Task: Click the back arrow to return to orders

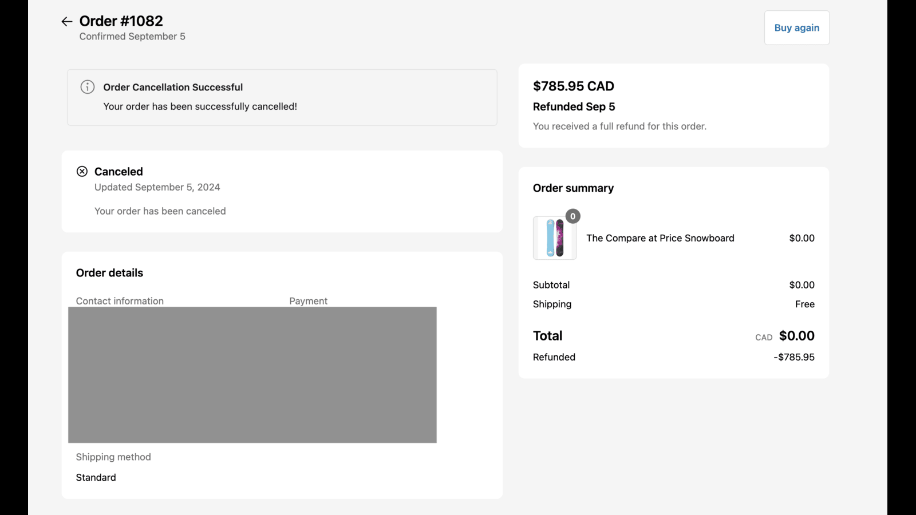Action: click(x=66, y=21)
